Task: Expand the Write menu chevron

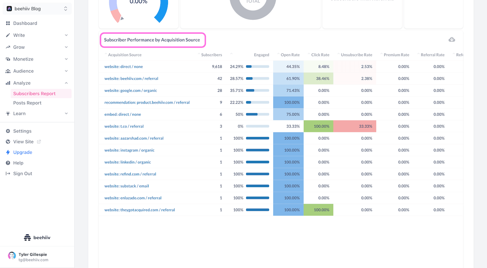Action: click(66, 35)
